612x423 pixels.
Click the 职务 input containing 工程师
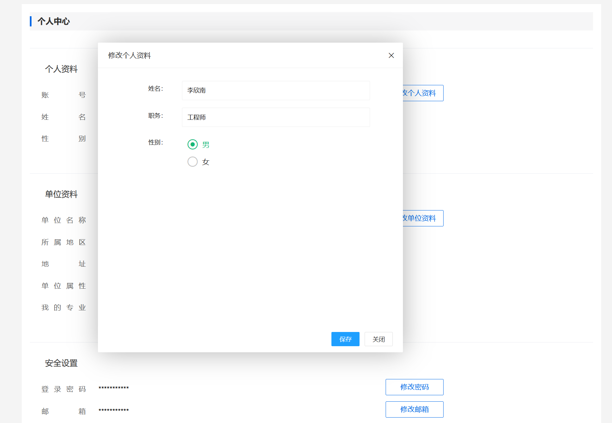point(276,117)
